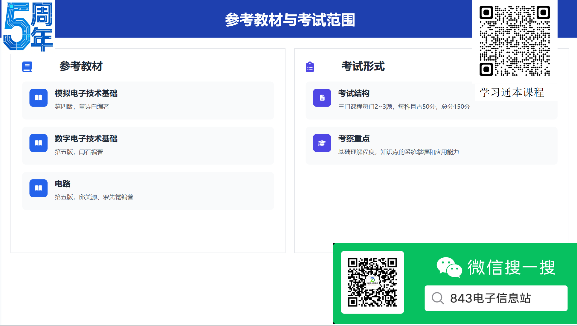Click the 学习通本课程 label

[512, 93]
